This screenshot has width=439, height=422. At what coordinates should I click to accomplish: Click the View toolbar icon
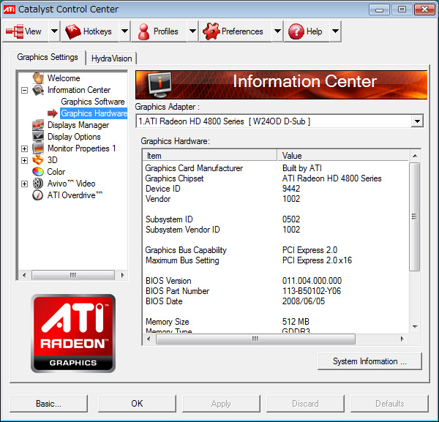click(15, 31)
